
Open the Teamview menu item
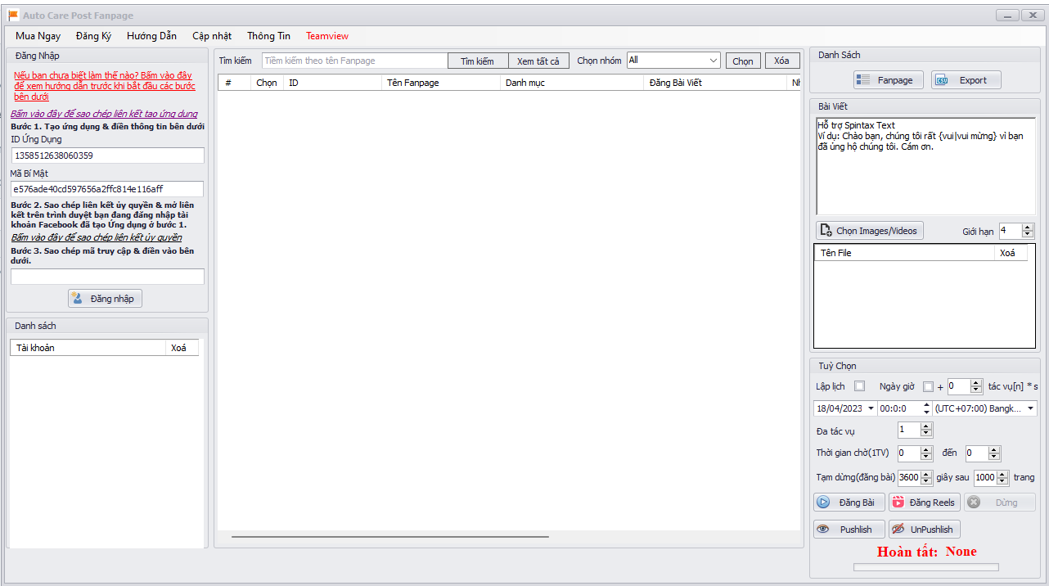tap(327, 36)
